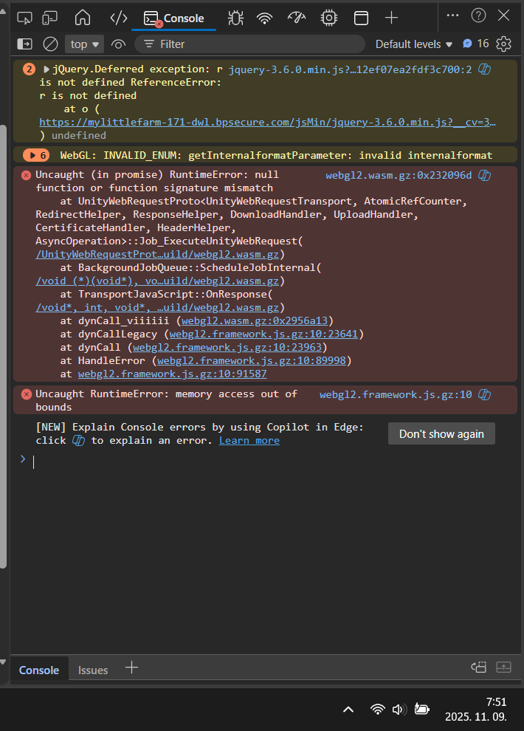Viewport: 524px width, 731px height.
Task: Expand the jQuery.Deferred exception message
Action: click(47, 69)
